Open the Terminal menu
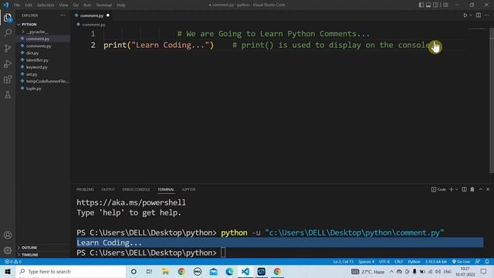The height and width of the screenshot is (278, 494). click(104, 5)
